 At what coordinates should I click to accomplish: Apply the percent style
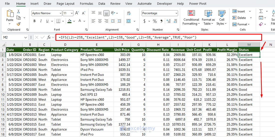pos(155,21)
